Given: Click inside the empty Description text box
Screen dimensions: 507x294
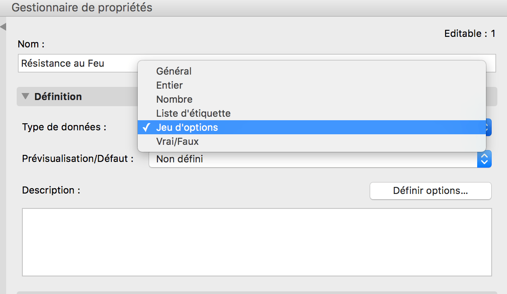Looking at the screenshot, I should [257, 242].
